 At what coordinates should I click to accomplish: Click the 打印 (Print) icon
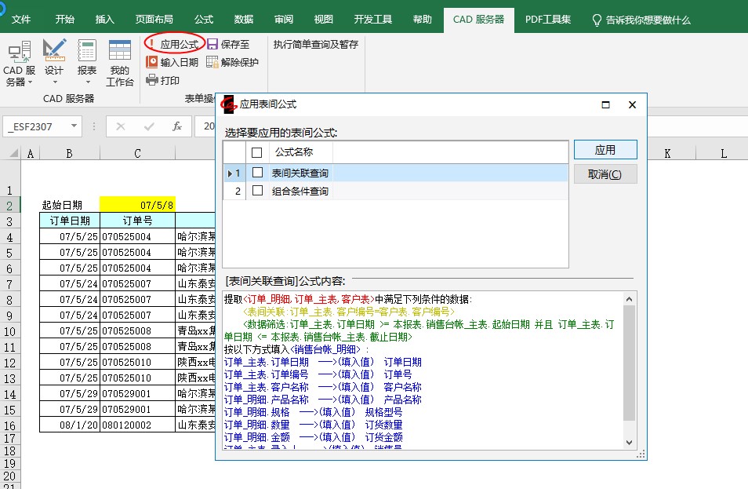[x=152, y=80]
